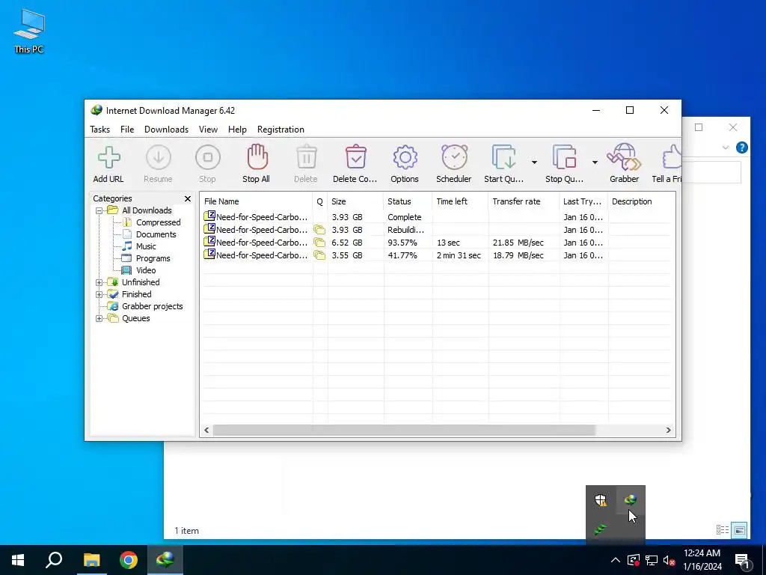
Task: Click the horizontal scrollbar thumb
Action: tap(404, 431)
